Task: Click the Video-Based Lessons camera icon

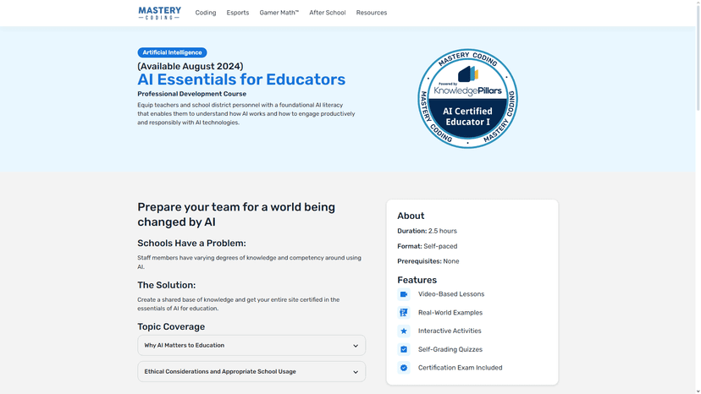Action: click(x=404, y=294)
